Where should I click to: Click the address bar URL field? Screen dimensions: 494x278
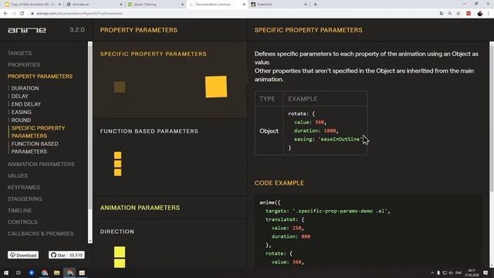[x=233, y=14]
